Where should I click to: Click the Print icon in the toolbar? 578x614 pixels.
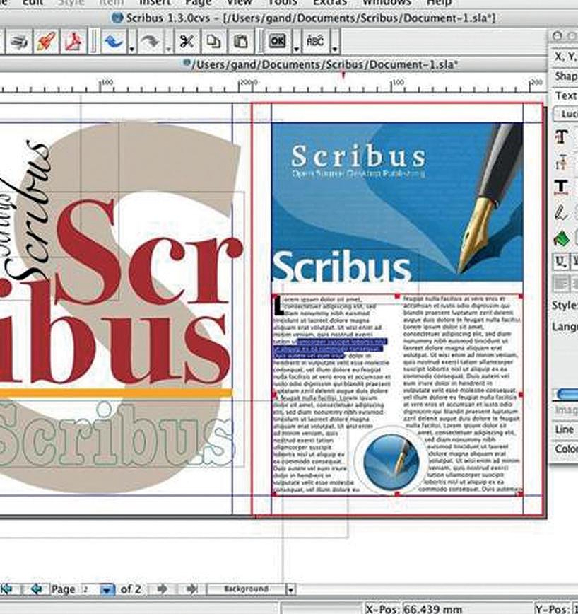pos(18,41)
